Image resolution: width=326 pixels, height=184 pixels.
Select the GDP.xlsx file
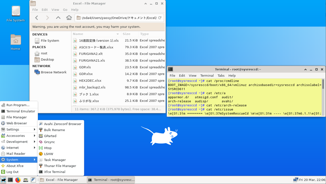pyautogui.click(x=86, y=74)
